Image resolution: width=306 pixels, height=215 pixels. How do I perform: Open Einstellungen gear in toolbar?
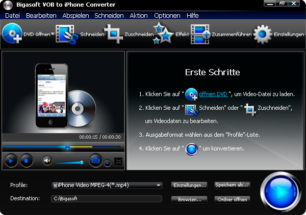(263, 34)
